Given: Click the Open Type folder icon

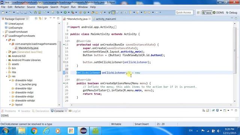Looking at the screenshot, I should coord(93,12).
